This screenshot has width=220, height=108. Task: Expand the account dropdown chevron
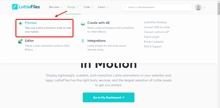(204, 7)
